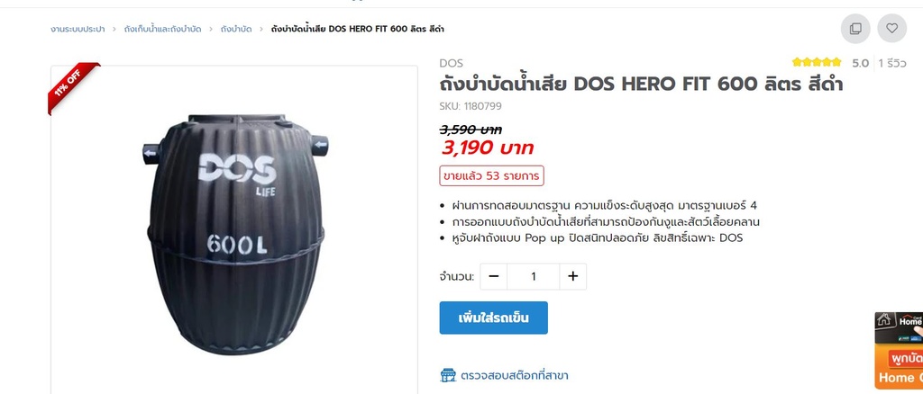The width and height of the screenshot is (923, 394).
Task: Open ตรวจสอบสต๊อกที่สาขา stock check link
Action: (515, 375)
